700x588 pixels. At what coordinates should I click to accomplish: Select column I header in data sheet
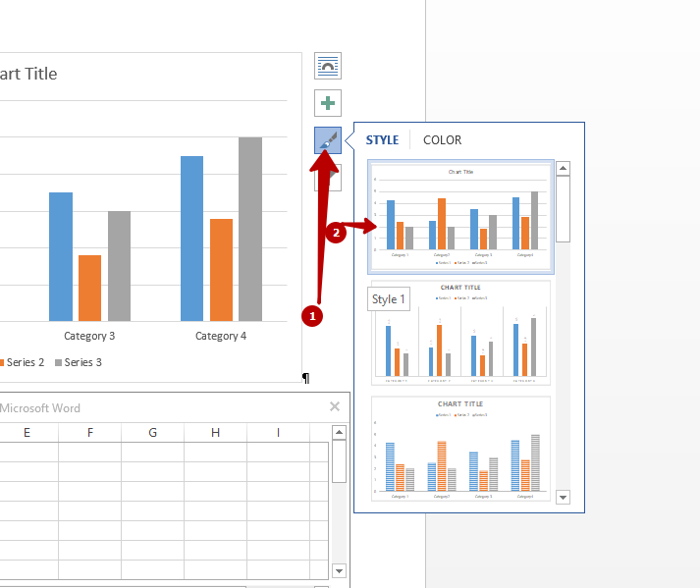[x=278, y=433]
